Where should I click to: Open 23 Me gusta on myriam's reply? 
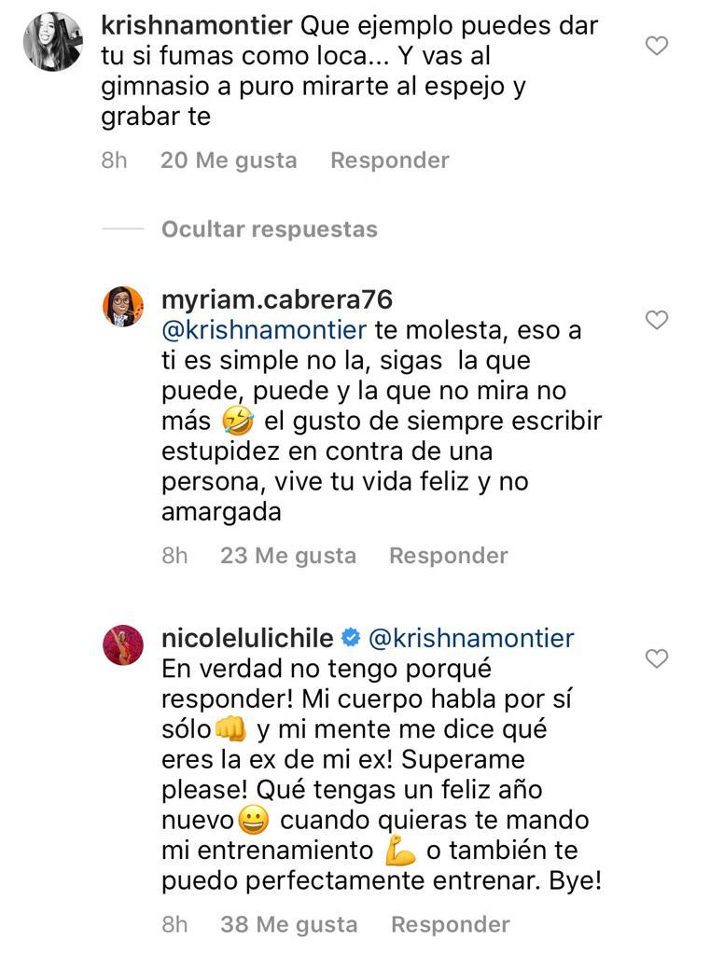pyautogui.click(x=288, y=555)
